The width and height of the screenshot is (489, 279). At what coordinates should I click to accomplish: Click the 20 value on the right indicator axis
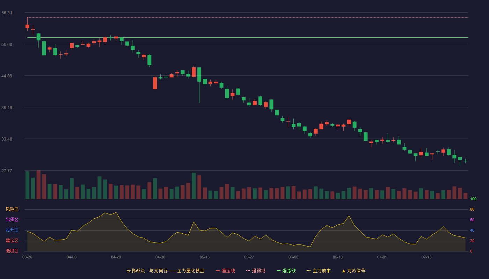coord(472,241)
